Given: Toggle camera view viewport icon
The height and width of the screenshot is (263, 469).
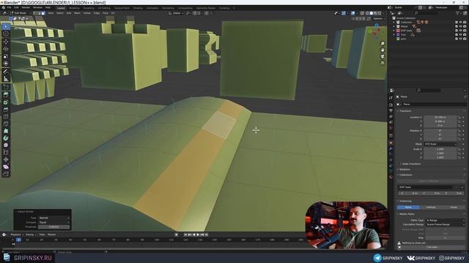Looking at the screenshot, I should [x=383, y=56].
